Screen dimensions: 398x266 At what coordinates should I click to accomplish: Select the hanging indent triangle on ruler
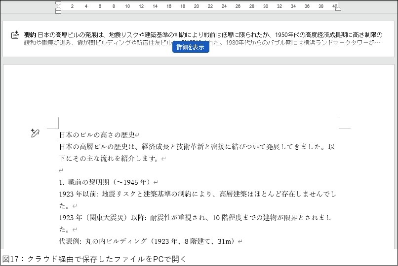pos(58,7)
